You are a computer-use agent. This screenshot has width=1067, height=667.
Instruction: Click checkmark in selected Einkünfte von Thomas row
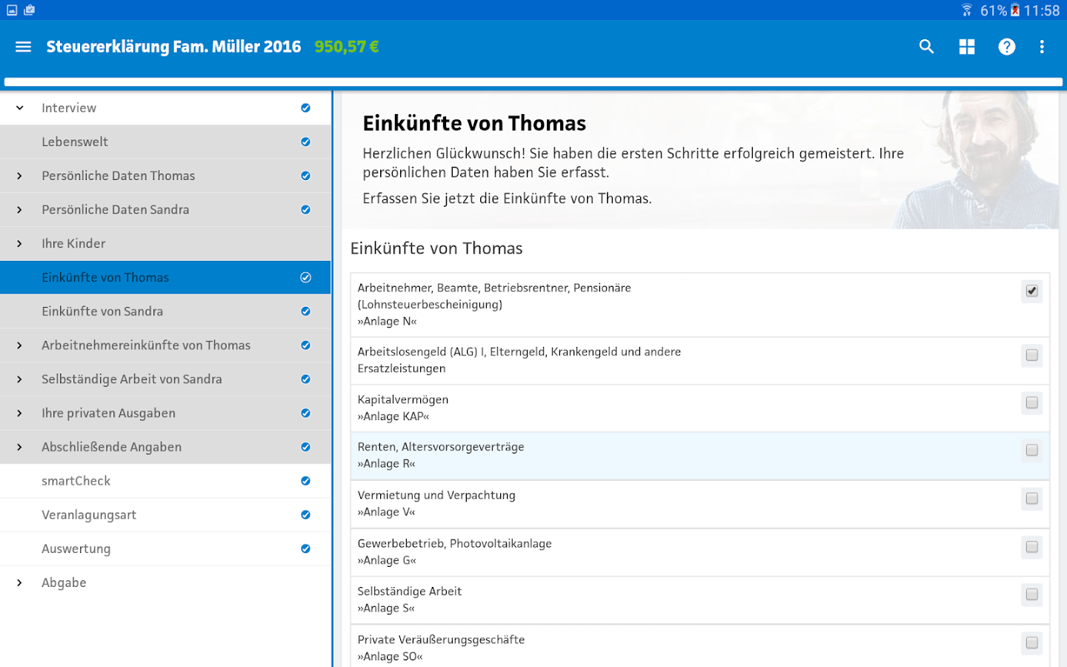point(305,277)
